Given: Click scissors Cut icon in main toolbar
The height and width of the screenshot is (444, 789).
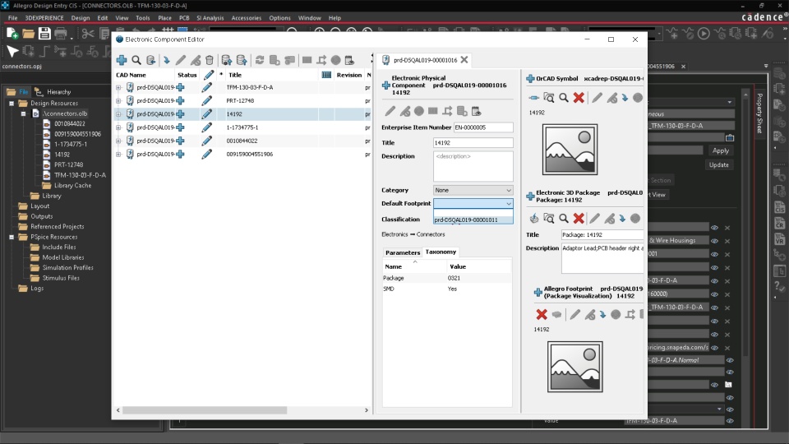Looking at the screenshot, I should (88, 34).
